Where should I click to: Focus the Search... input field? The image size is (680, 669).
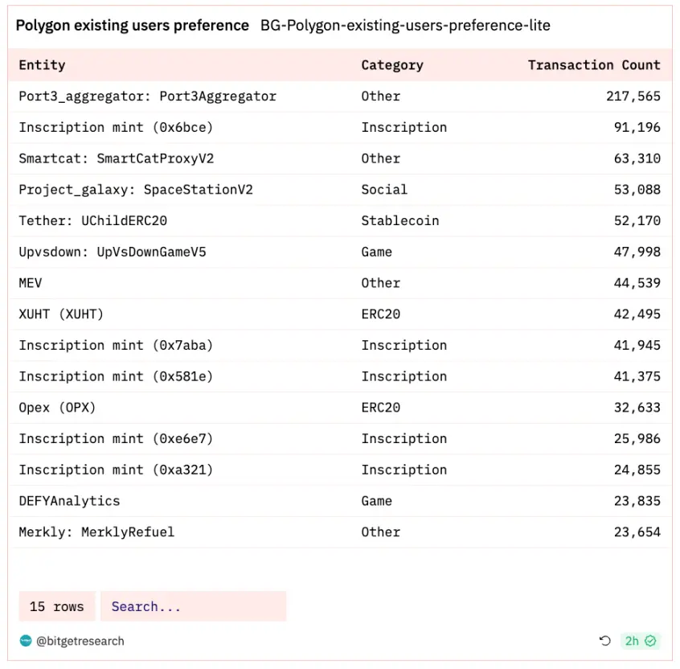[x=193, y=606]
